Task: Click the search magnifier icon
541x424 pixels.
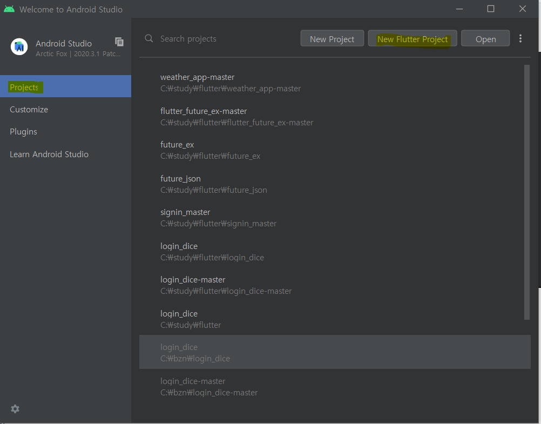Action: click(x=148, y=38)
